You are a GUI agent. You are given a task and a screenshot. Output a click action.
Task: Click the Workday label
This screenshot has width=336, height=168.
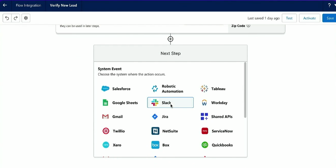click(x=219, y=103)
